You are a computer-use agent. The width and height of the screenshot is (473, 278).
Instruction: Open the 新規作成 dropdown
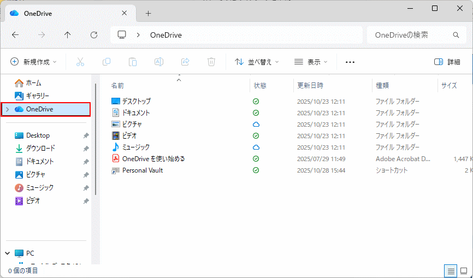(x=33, y=62)
